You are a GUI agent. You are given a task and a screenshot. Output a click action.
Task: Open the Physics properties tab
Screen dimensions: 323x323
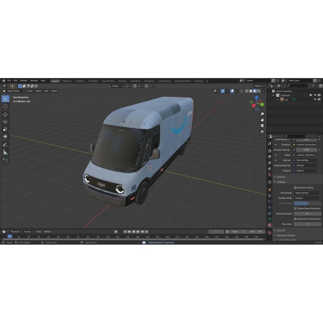tap(270, 208)
